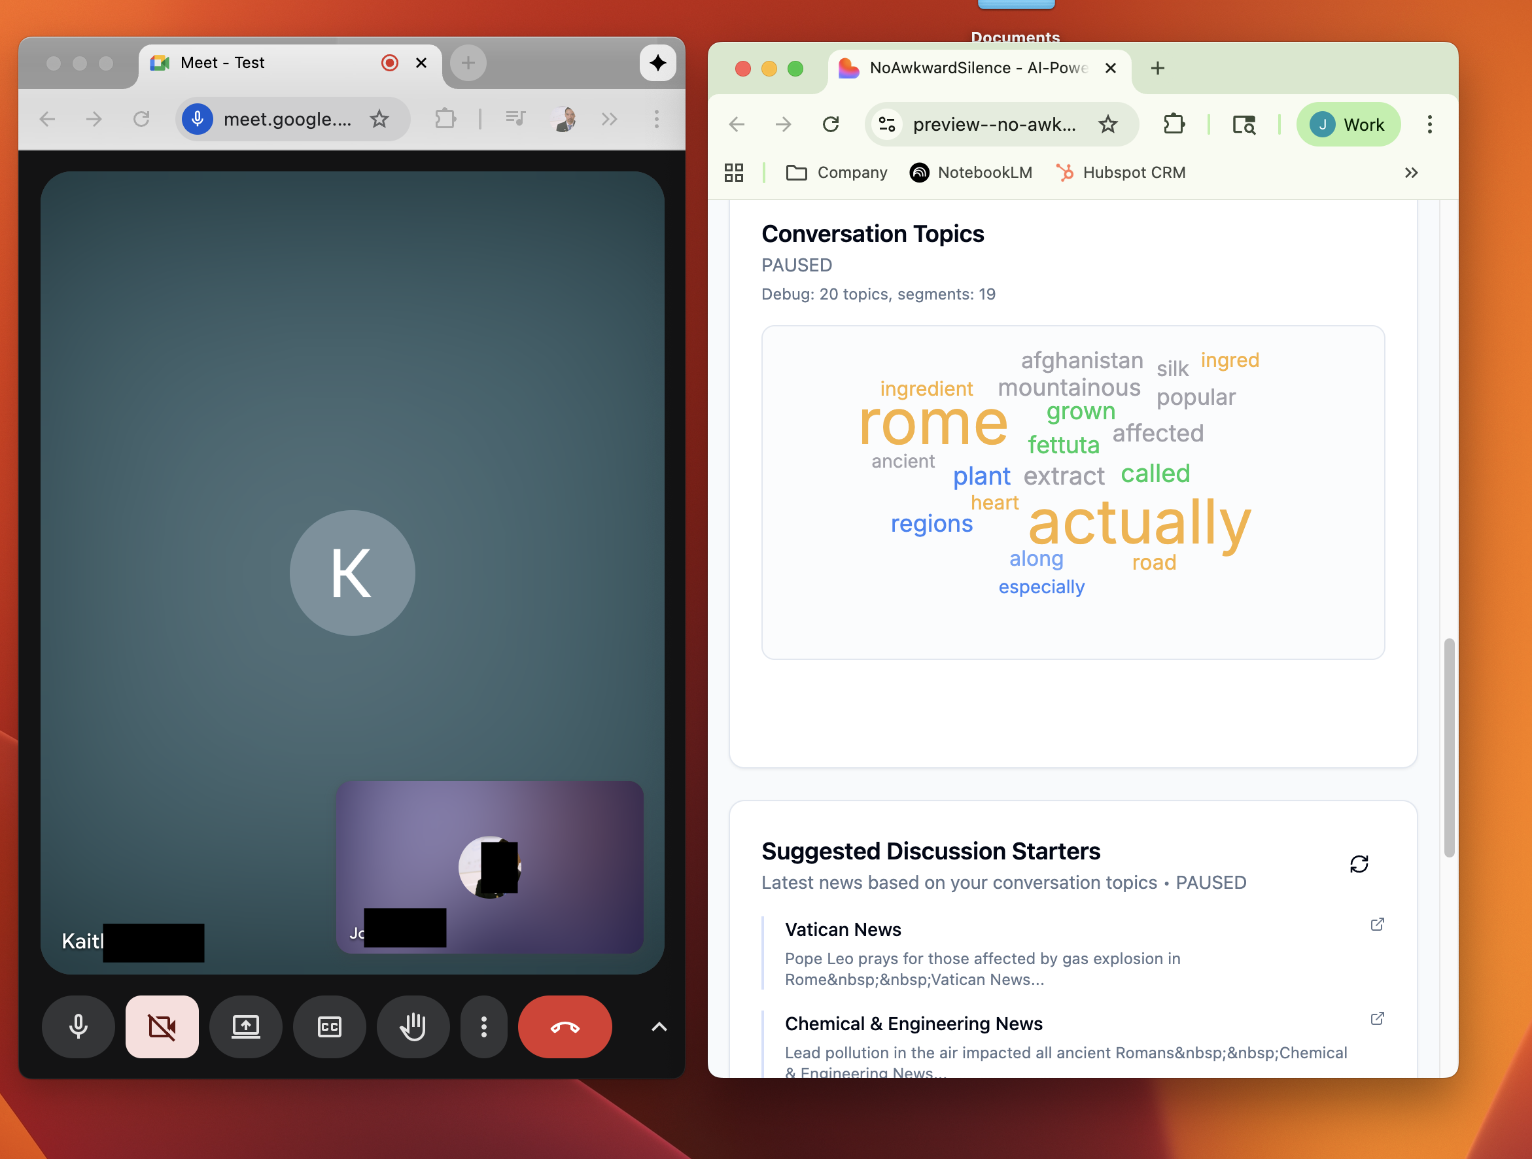1532x1159 pixels.
Task: Open the Company bookmarks folder
Action: coord(837,173)
